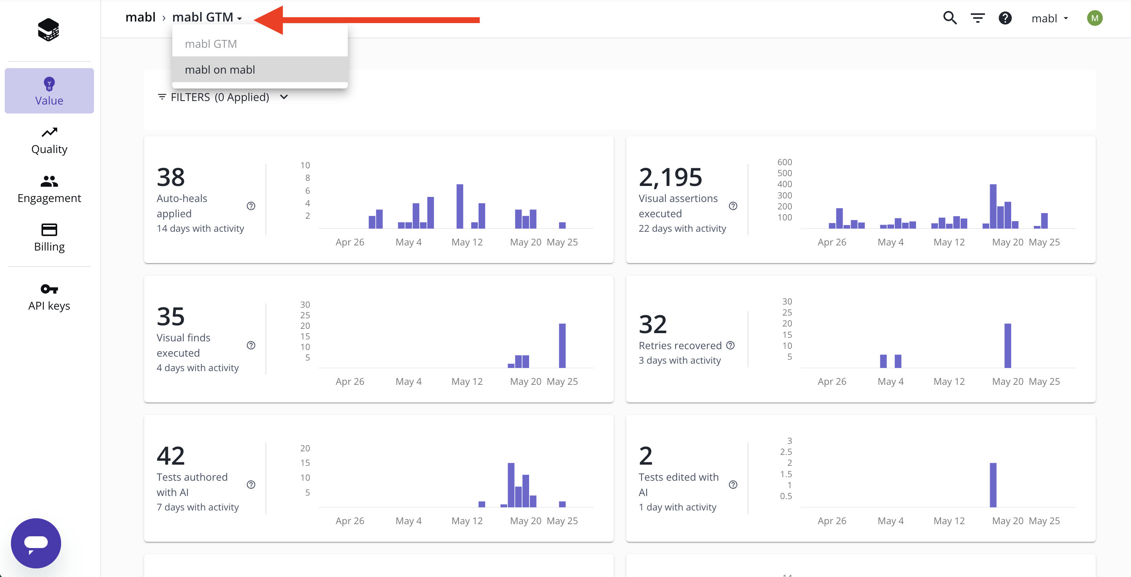1131x577 pixels.
Task: Select mabl GTM in the workspace menu
Action: (260, 44)
